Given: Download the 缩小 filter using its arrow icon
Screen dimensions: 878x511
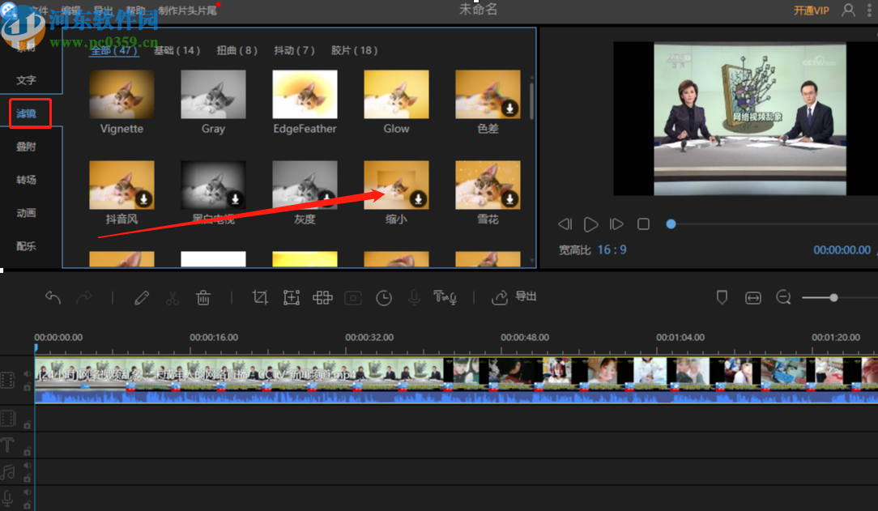Looking at the screenshot, I should tap(418, 198).
